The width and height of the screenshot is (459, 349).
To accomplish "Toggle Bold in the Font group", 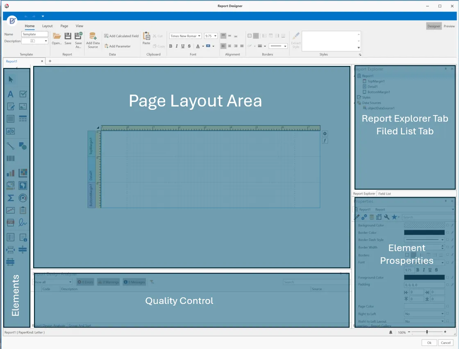I will [x=170, y=46].
